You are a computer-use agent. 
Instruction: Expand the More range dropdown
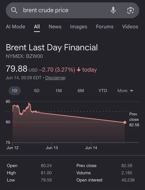125,91
